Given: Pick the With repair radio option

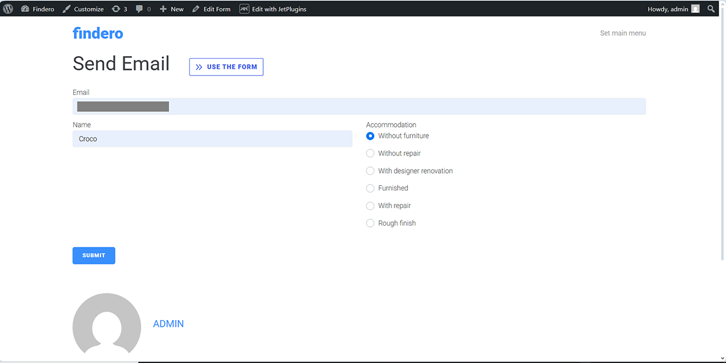Looking at the screenshot, I should 370,206.
